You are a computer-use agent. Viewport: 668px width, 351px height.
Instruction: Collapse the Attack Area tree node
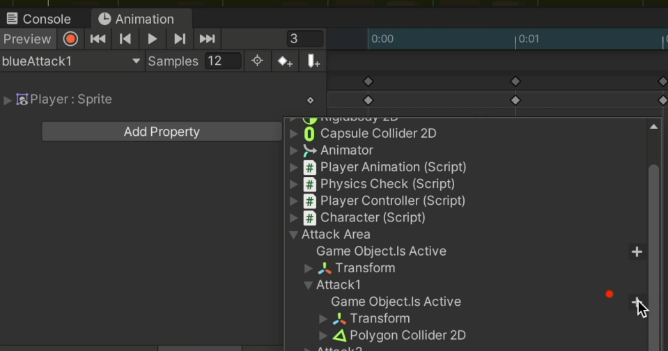(293, 235)
